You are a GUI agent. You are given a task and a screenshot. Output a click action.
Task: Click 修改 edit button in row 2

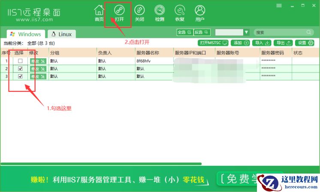(38, 69)
